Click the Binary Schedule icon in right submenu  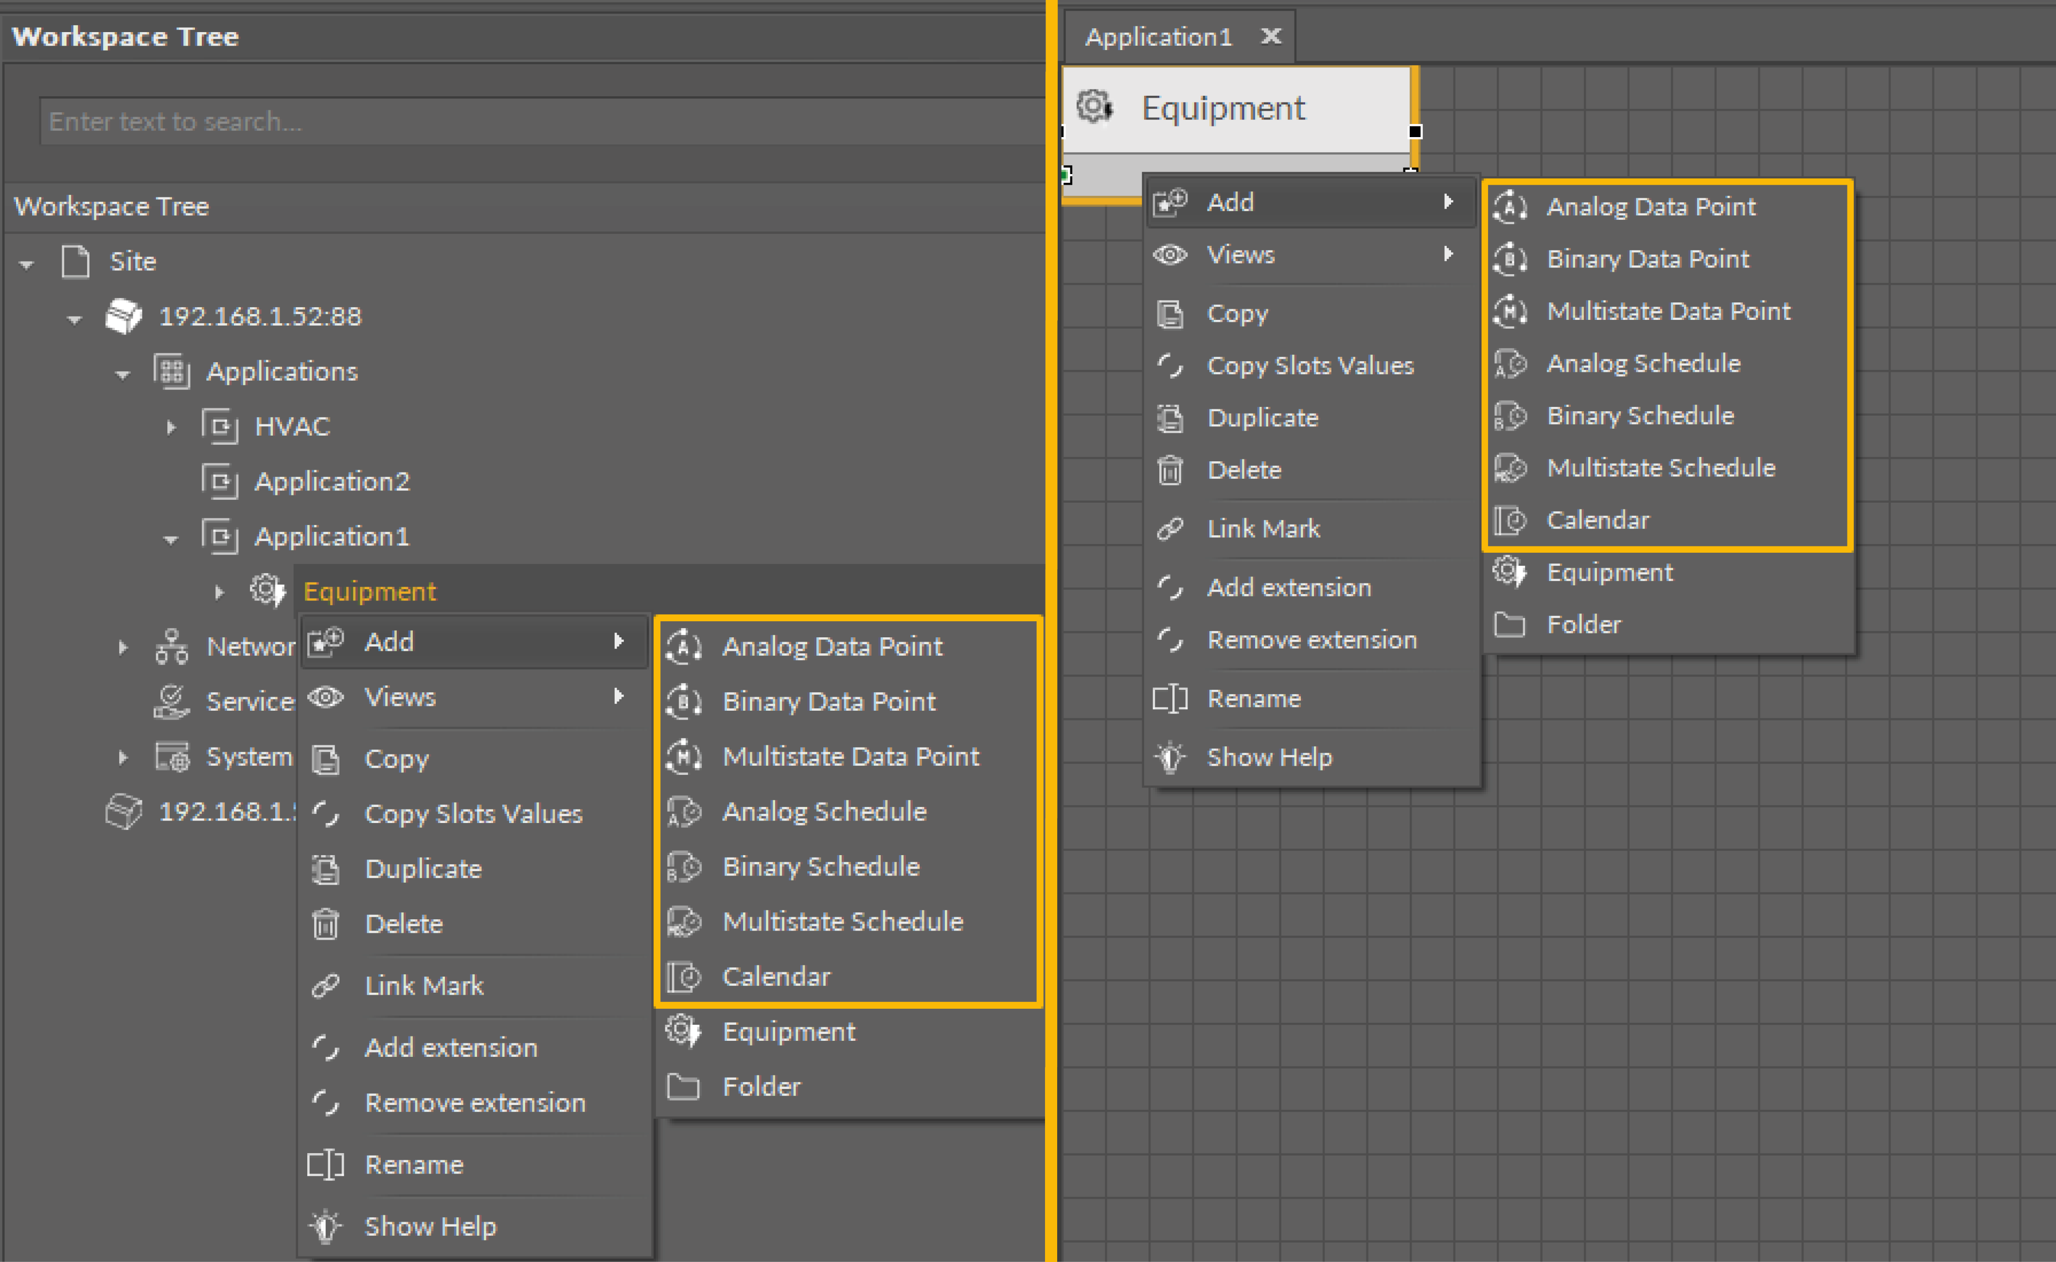tap(1510, 416)
